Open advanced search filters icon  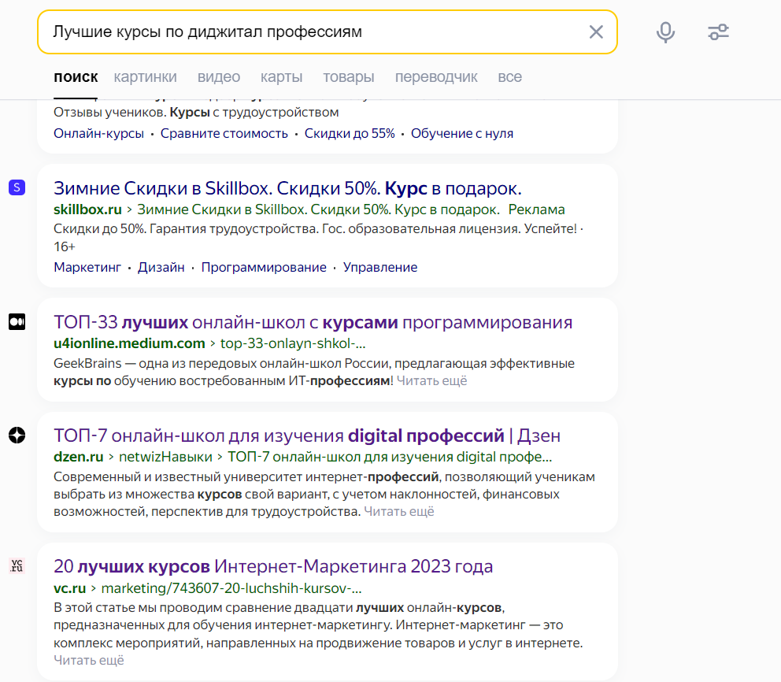(717, 32)
